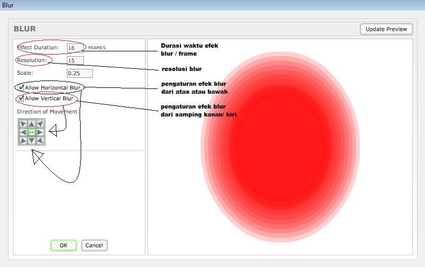Click the red blurred ellipse preview
This screenshot has width=425, height=269.
280,147
